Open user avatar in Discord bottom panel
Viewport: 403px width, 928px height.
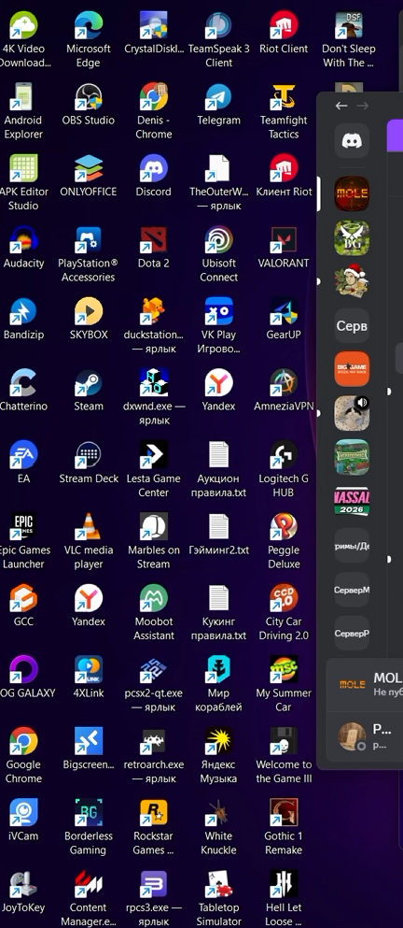point(352,736)
